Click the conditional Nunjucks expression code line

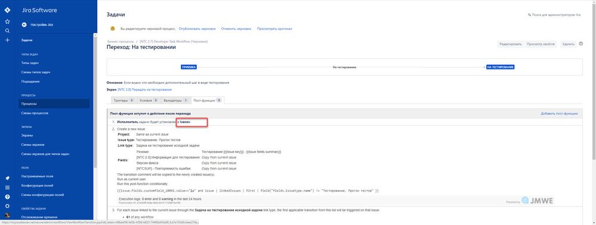click(x=248, y=190)
